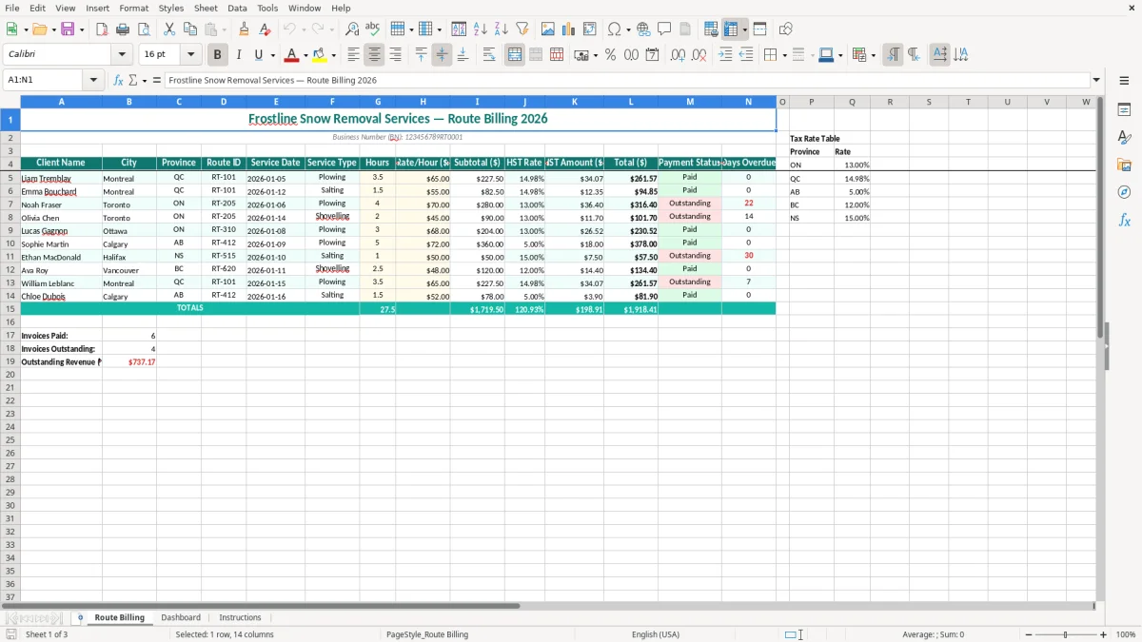Save the document using the Save icon
This screenshot has height=642, width=1142.
pos(68,29)
